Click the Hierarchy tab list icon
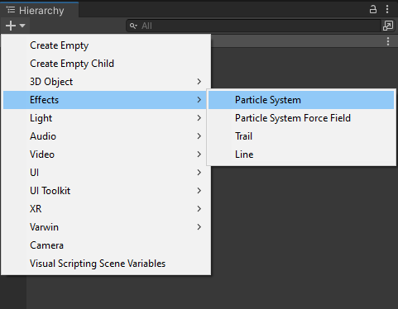The width and height of the screenshot is (398, 309). point(11,10)
